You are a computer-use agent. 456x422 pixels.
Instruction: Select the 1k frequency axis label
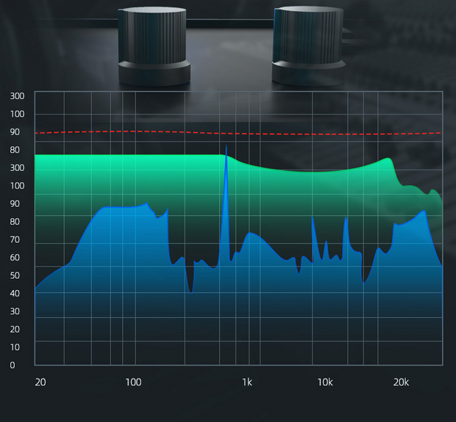pos(247,382)
